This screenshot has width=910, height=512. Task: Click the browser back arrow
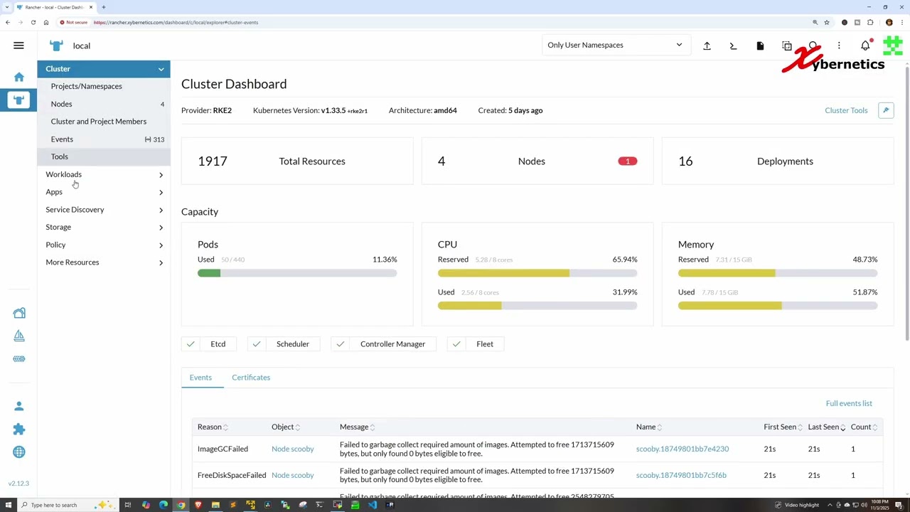[8, 22]
